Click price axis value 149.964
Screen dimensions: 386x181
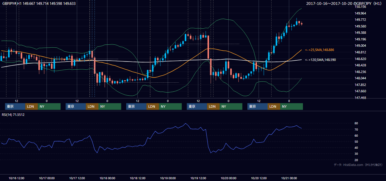click(x=360, y=13)
